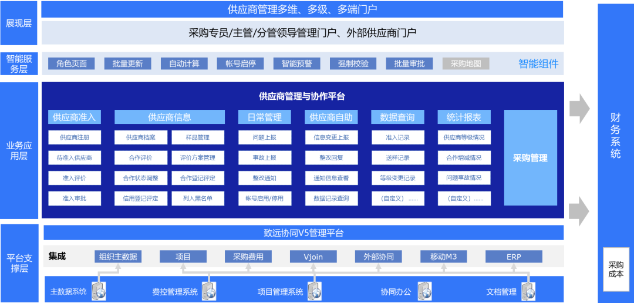The height and width of the screenshot is (303, 634).
Task: Select the 准入审批 item
Action: [75, 198]
